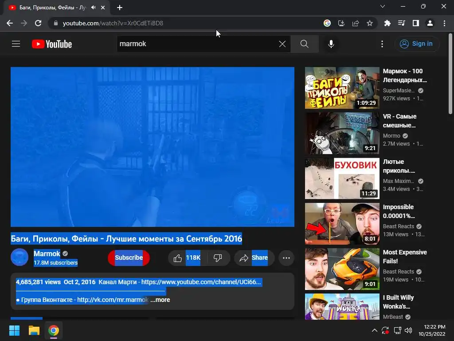Open system volume speaker icon
Viewport: 454px width, 341px height.
pos(408,330)
